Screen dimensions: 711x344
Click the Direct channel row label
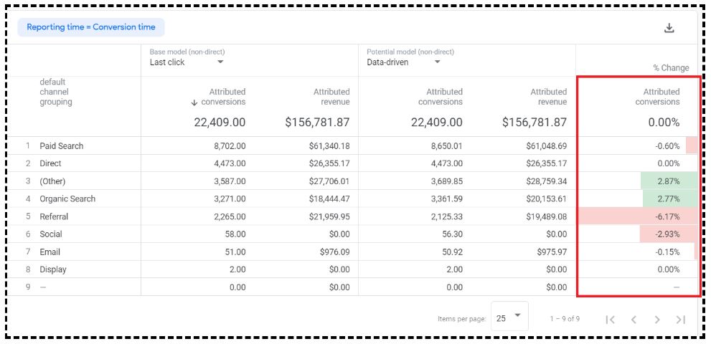tap(50, 164)
